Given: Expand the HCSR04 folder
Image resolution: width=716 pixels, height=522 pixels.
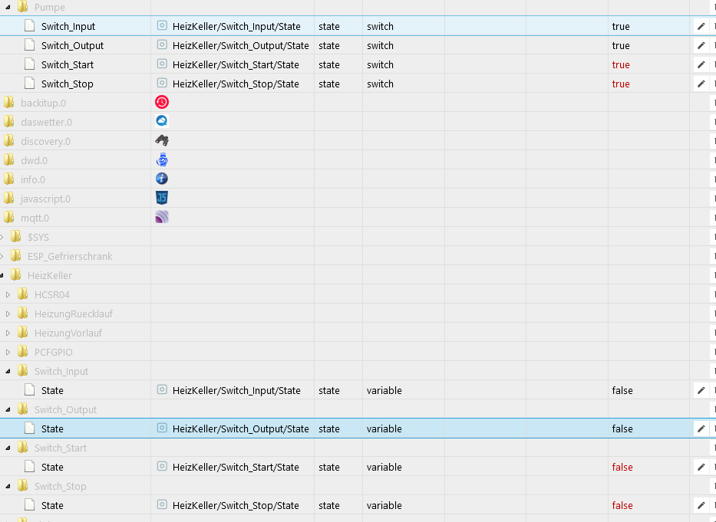Looking at the screenshot, I should coord(8,295).
